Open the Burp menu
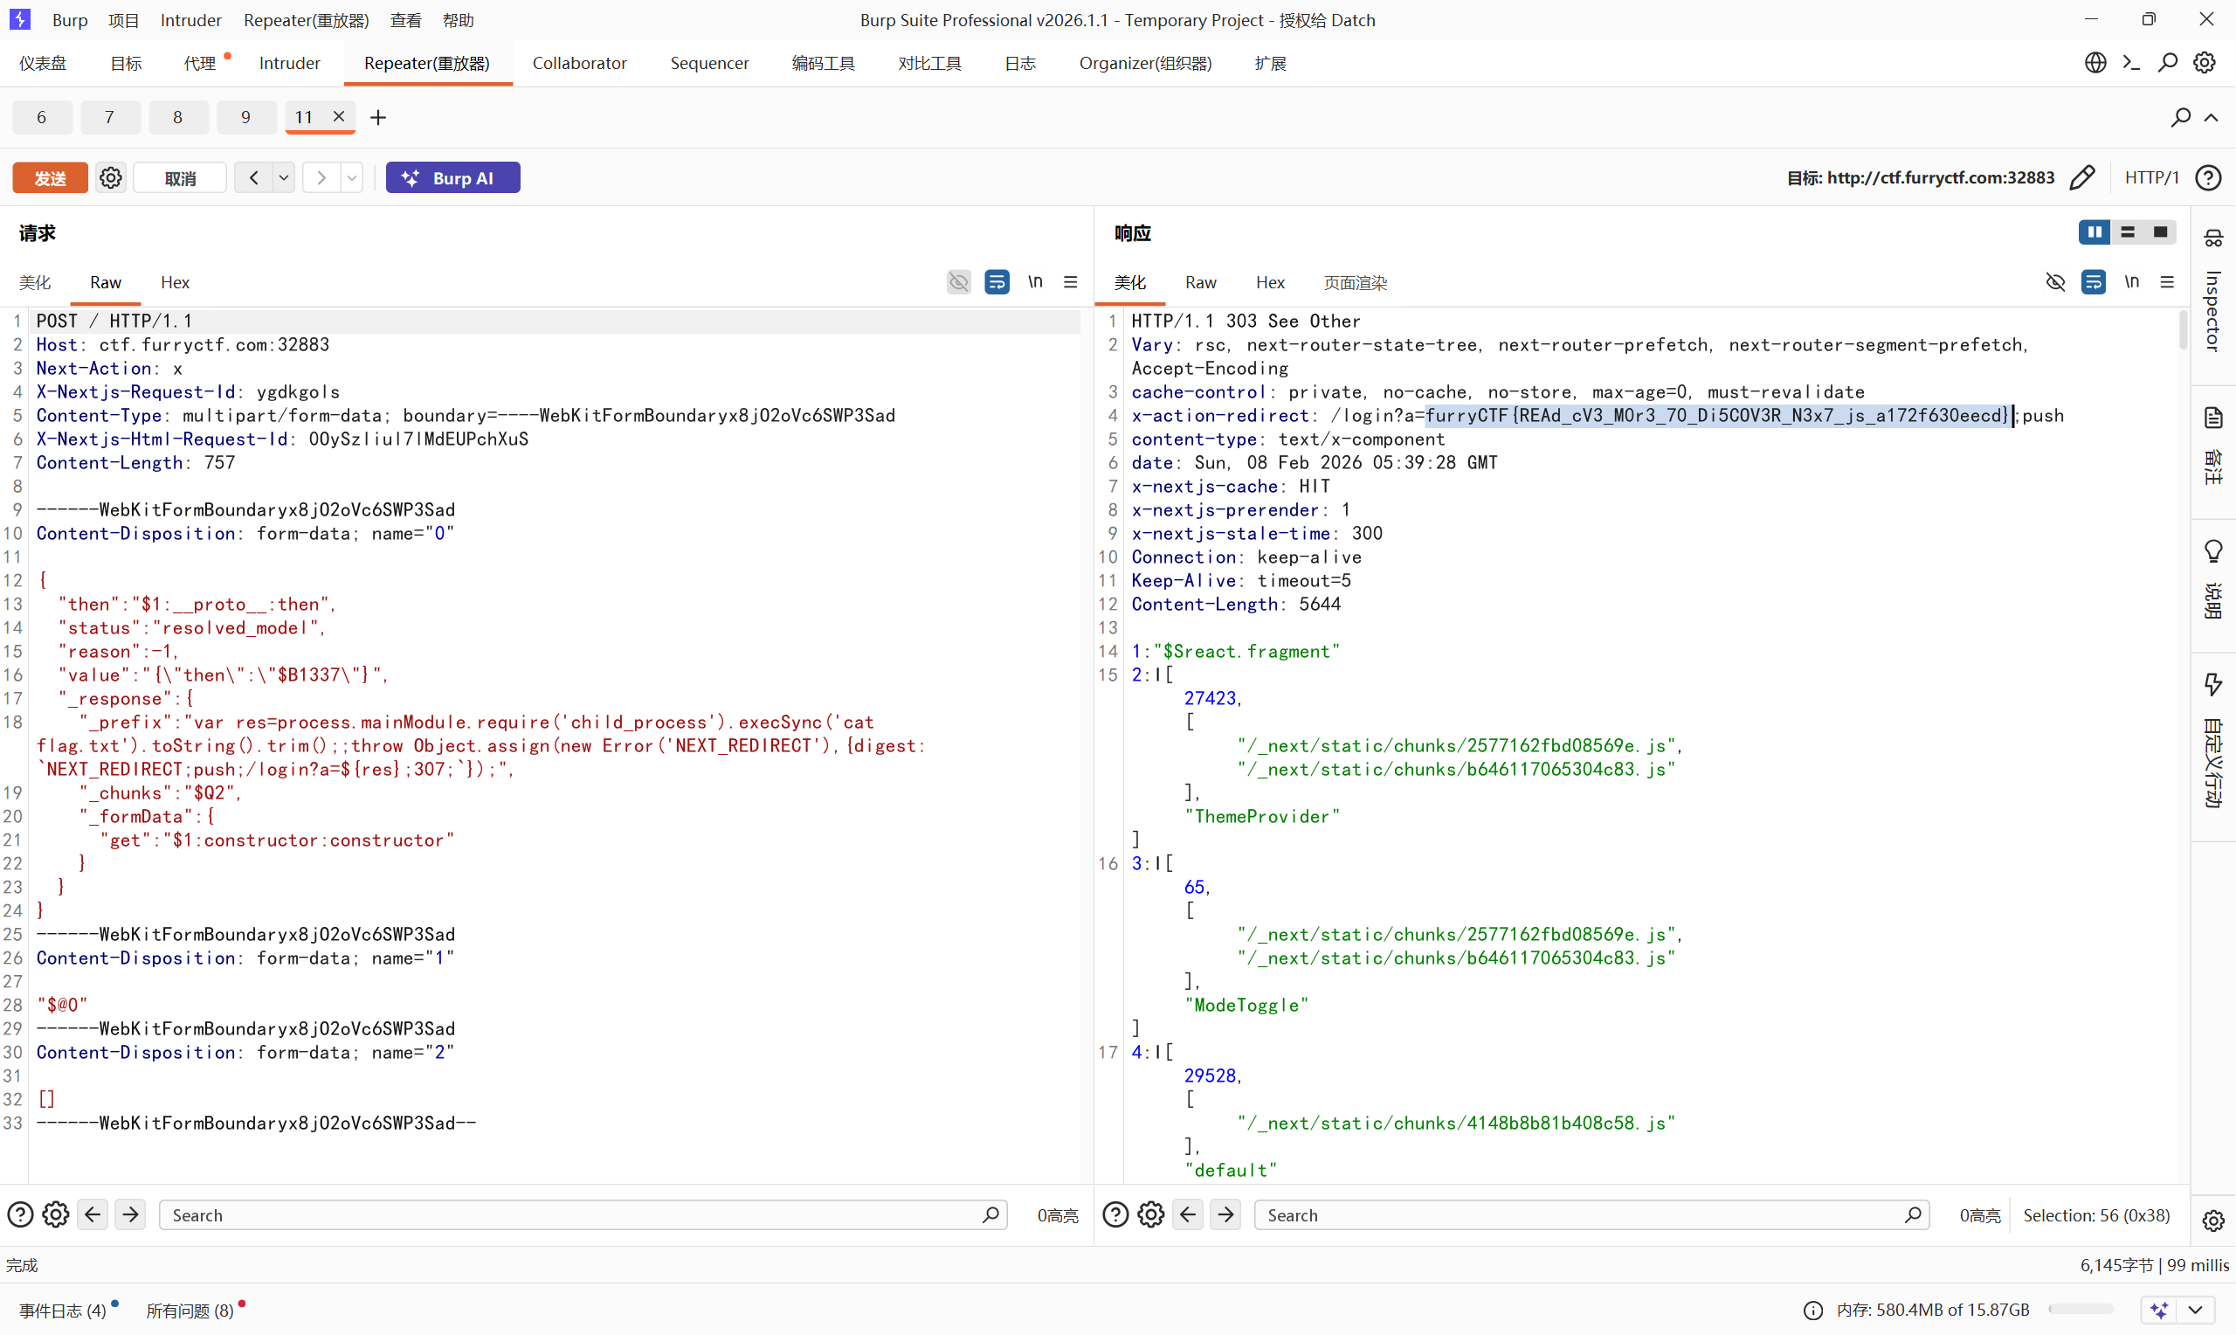Viewport: 2236px width, 1335px height. pos(70,20)
